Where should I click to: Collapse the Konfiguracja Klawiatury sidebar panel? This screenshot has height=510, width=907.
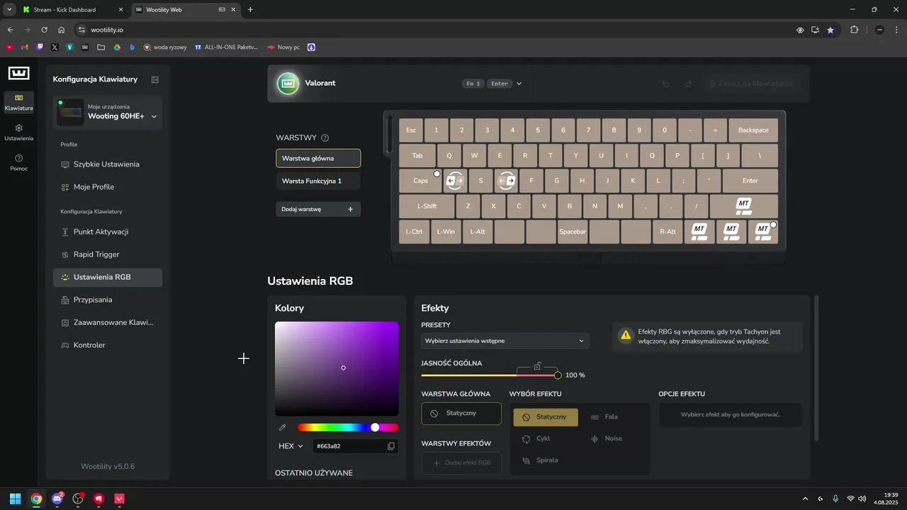pyautogui.click(x=154, y=79)
